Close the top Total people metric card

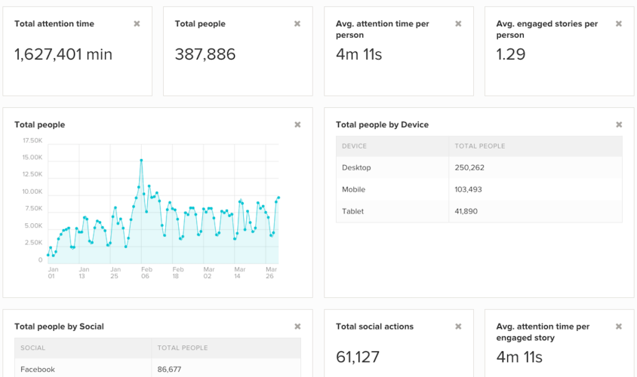click(297, 24)
